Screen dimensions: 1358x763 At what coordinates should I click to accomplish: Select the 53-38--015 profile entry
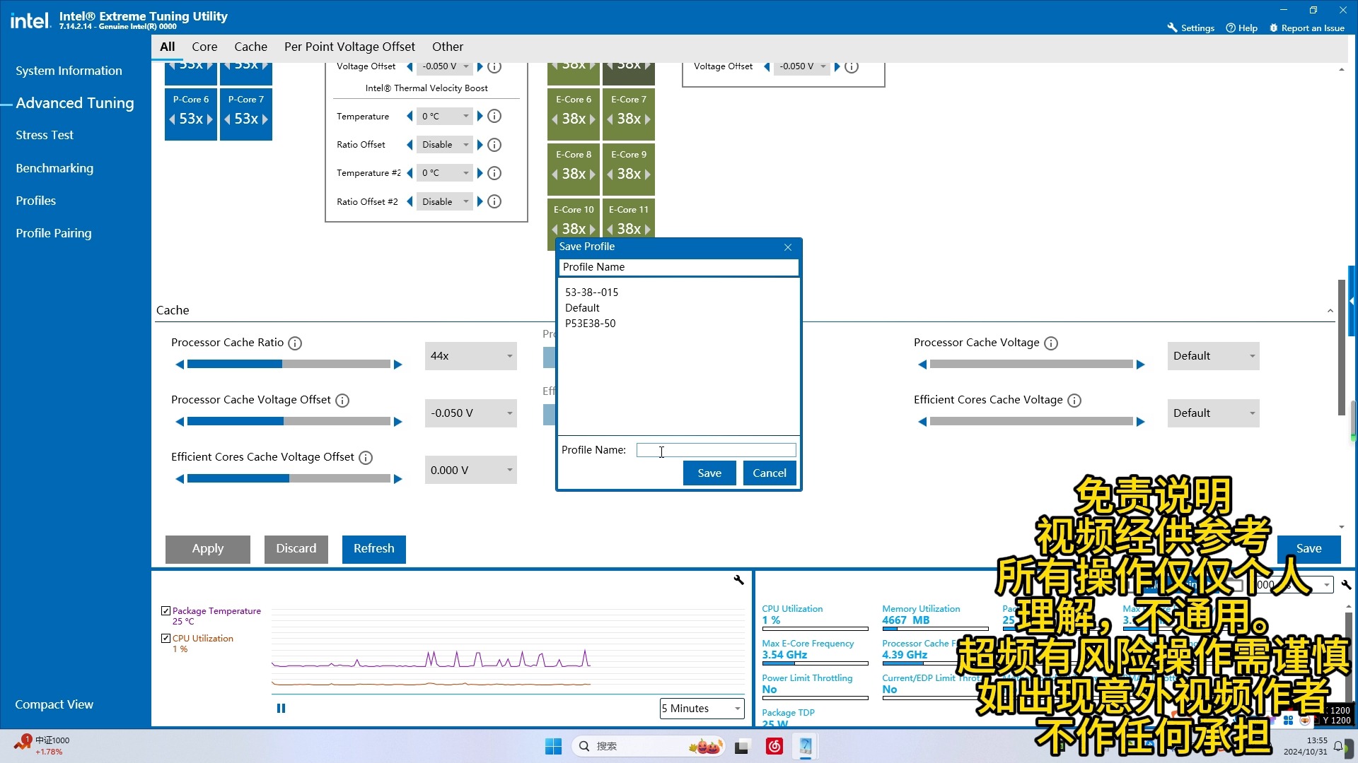(591, 292)
